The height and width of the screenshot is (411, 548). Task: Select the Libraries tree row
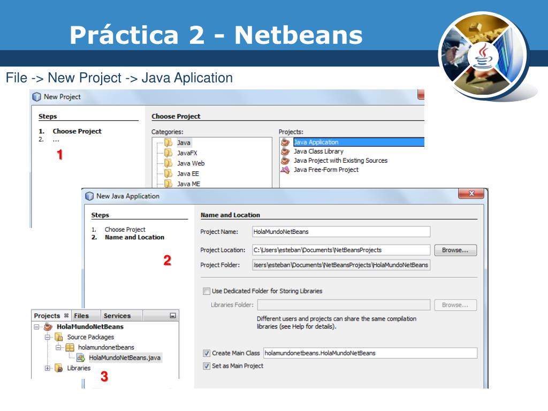click(79, 368)
